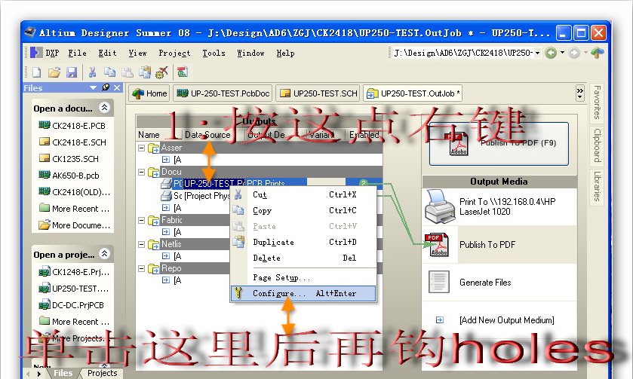The width and height of the screenshot is (633, 379).
Task: Open the Libraries side panel
Action: pos(597,186)
